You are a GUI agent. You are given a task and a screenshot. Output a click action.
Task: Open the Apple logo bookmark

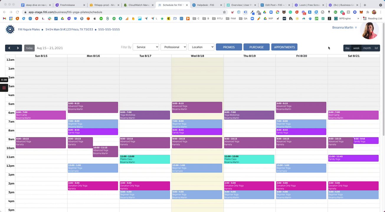pos(95,19)
